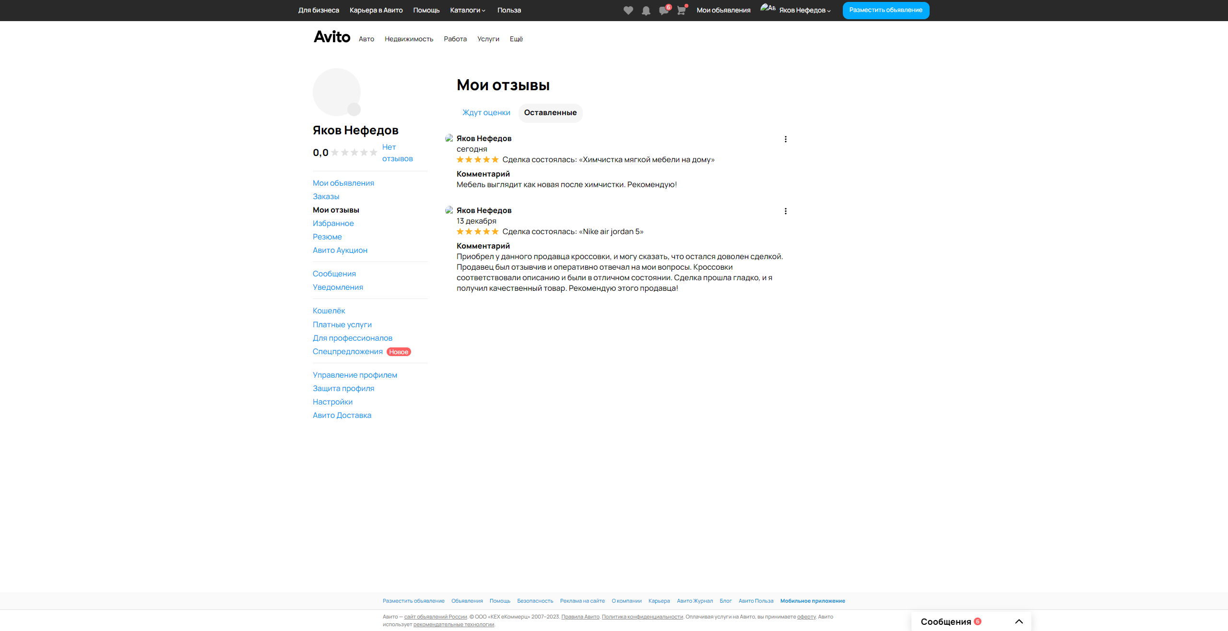Switch to the Ждут оценки tab

click(x=486, y=113)
